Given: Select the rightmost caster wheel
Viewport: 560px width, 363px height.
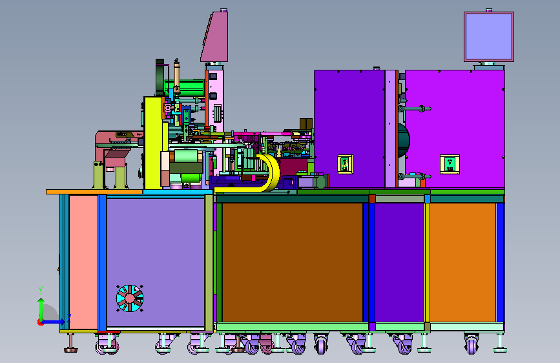Looking at the screenshot, I should coord(472,344).
